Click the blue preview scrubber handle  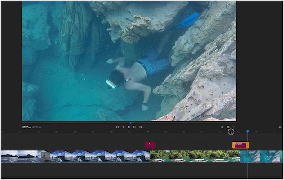pyautogui.click(x=131, y=123)
